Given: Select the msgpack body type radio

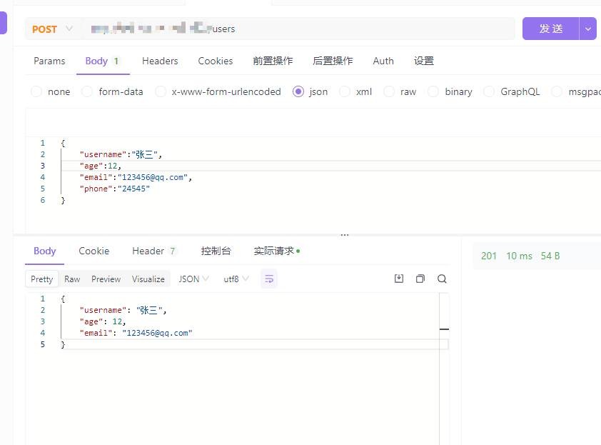Looking at the screenshot, I should [x=557, y=91].
